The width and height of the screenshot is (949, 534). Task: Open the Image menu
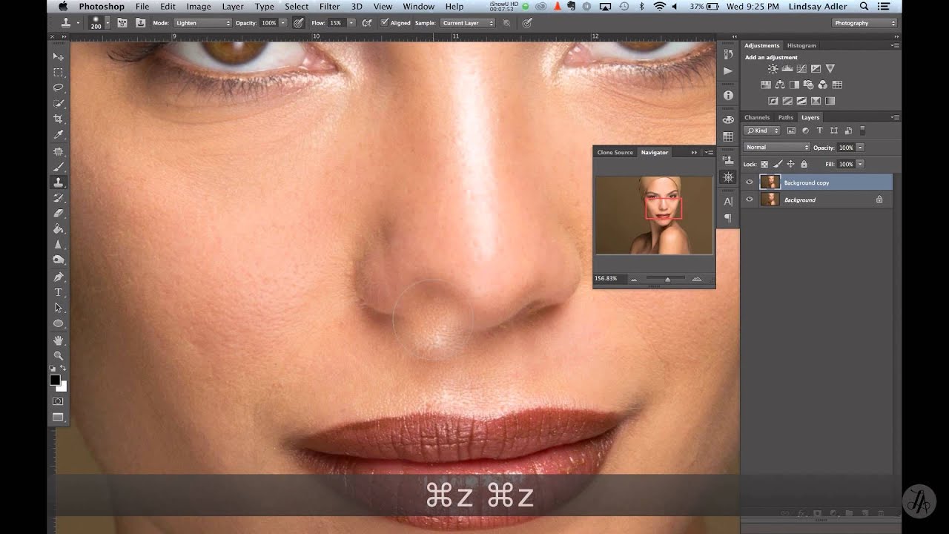point(199,6)
